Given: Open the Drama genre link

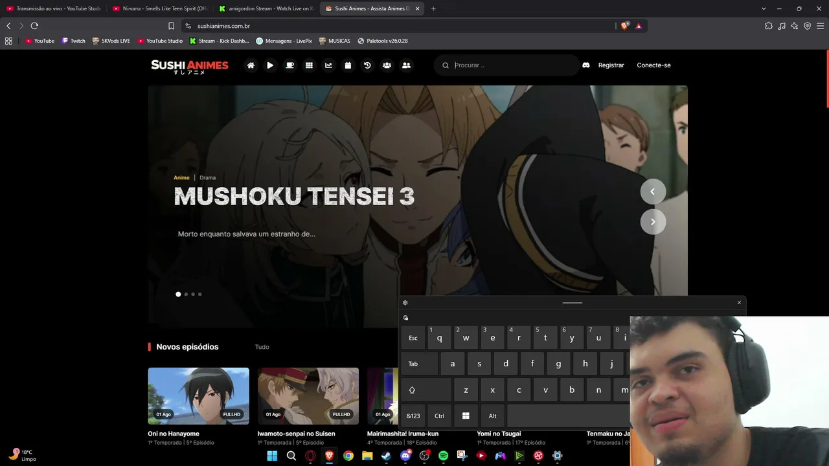Looking at the screenshot, I should point(207,177).
